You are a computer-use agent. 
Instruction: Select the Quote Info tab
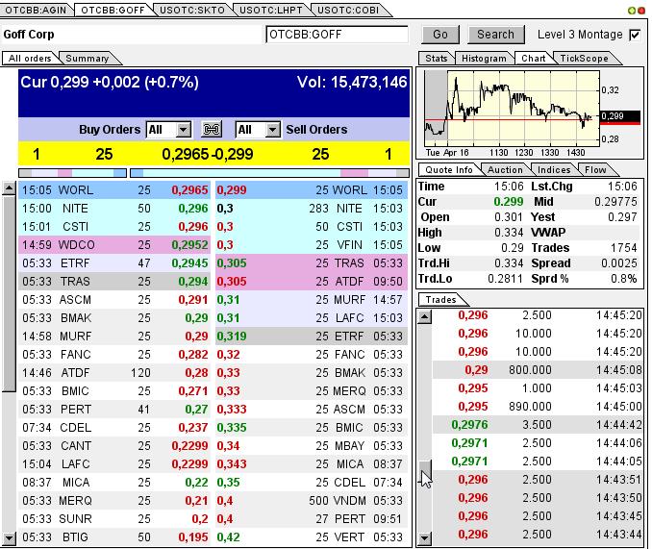[x=449, y=169]
